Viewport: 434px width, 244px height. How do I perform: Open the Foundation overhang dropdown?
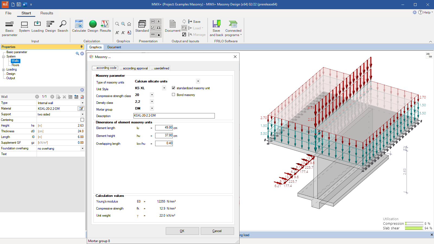coord(82,149)
